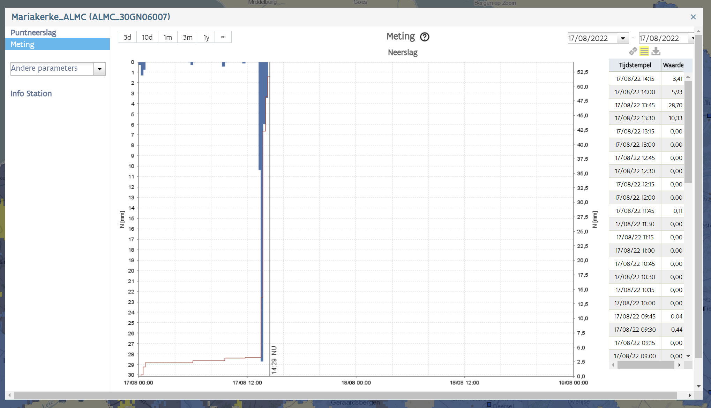Select the 3d time range button
This screenshot has height=408, width=711.
pyautogui.click(x=127, y=37)
